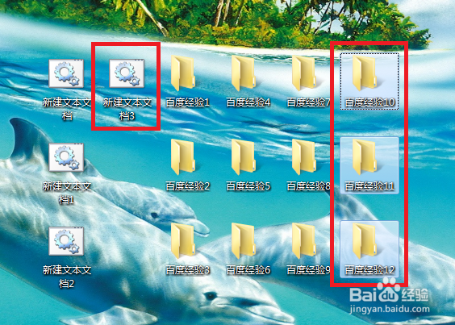Click the 百度经验8 label text
Image resolution: width=455 pixels, height=325 pixels.
pos(308,186)
